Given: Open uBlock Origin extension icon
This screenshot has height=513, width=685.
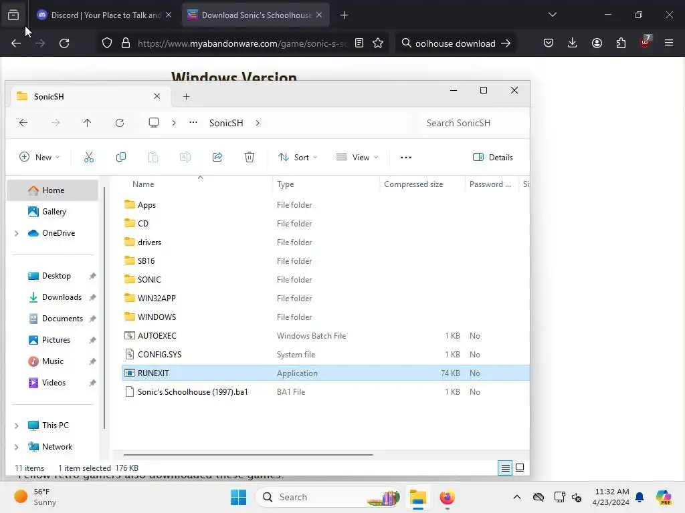Looking at the screenshot, I should tap(646, 42).
